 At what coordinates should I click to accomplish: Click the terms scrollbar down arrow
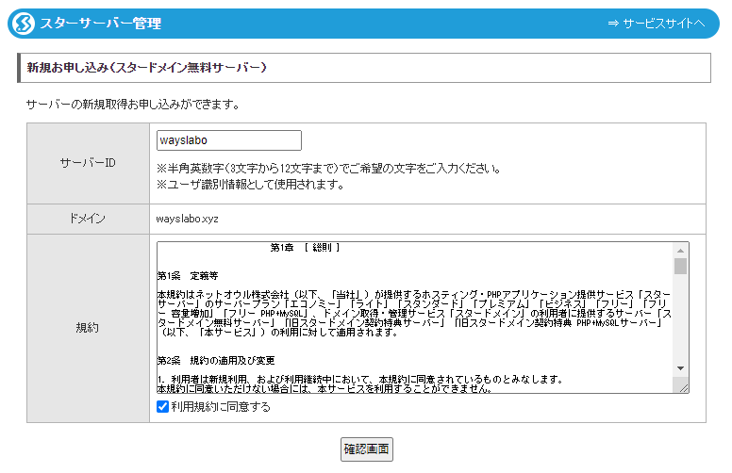point(681,368)
